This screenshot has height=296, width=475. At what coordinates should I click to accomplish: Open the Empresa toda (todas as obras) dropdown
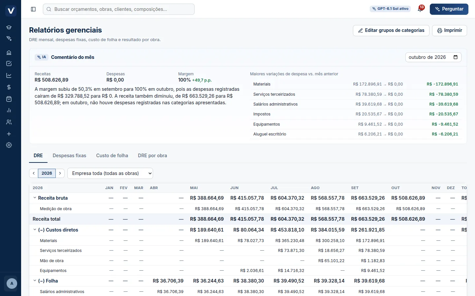110,173
